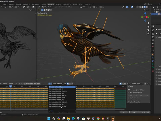This screenshot has height=121, width=161.
Task: Duplicate the action with new copy icon
Action: pyautogui.click(x=70, y=84)
